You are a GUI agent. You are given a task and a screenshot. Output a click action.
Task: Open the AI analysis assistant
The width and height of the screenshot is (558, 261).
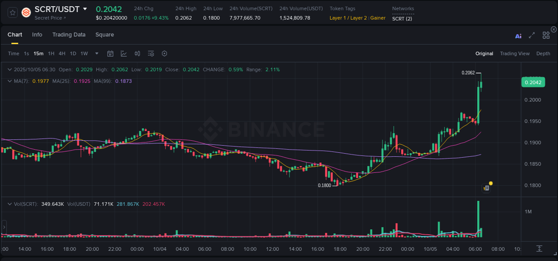point(518,36)
